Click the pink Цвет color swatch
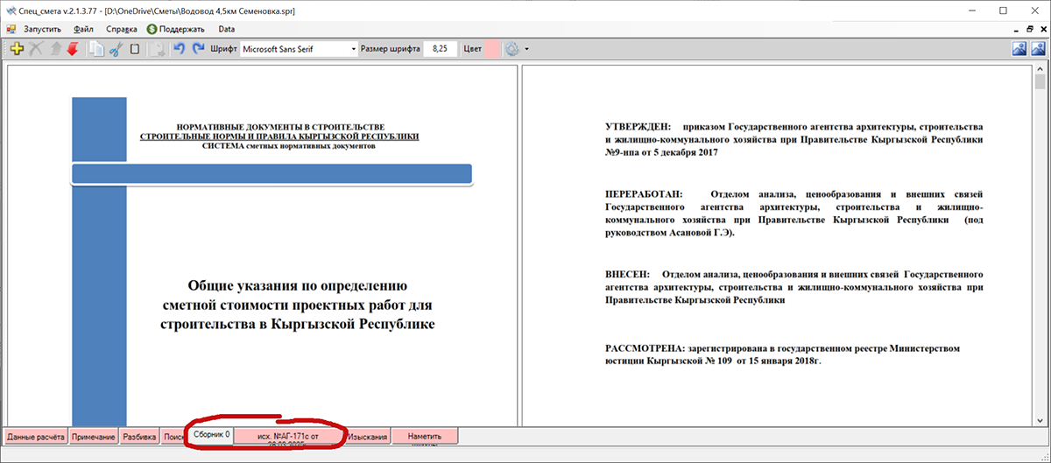Viewport: 1051px width, 463px height. pyautogui.click(x=492, y=49)
